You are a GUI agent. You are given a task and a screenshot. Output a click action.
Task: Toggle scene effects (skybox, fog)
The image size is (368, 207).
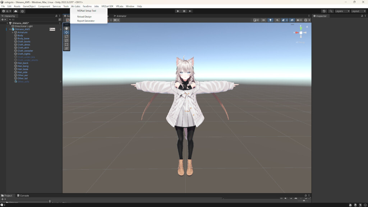point(283,20)
